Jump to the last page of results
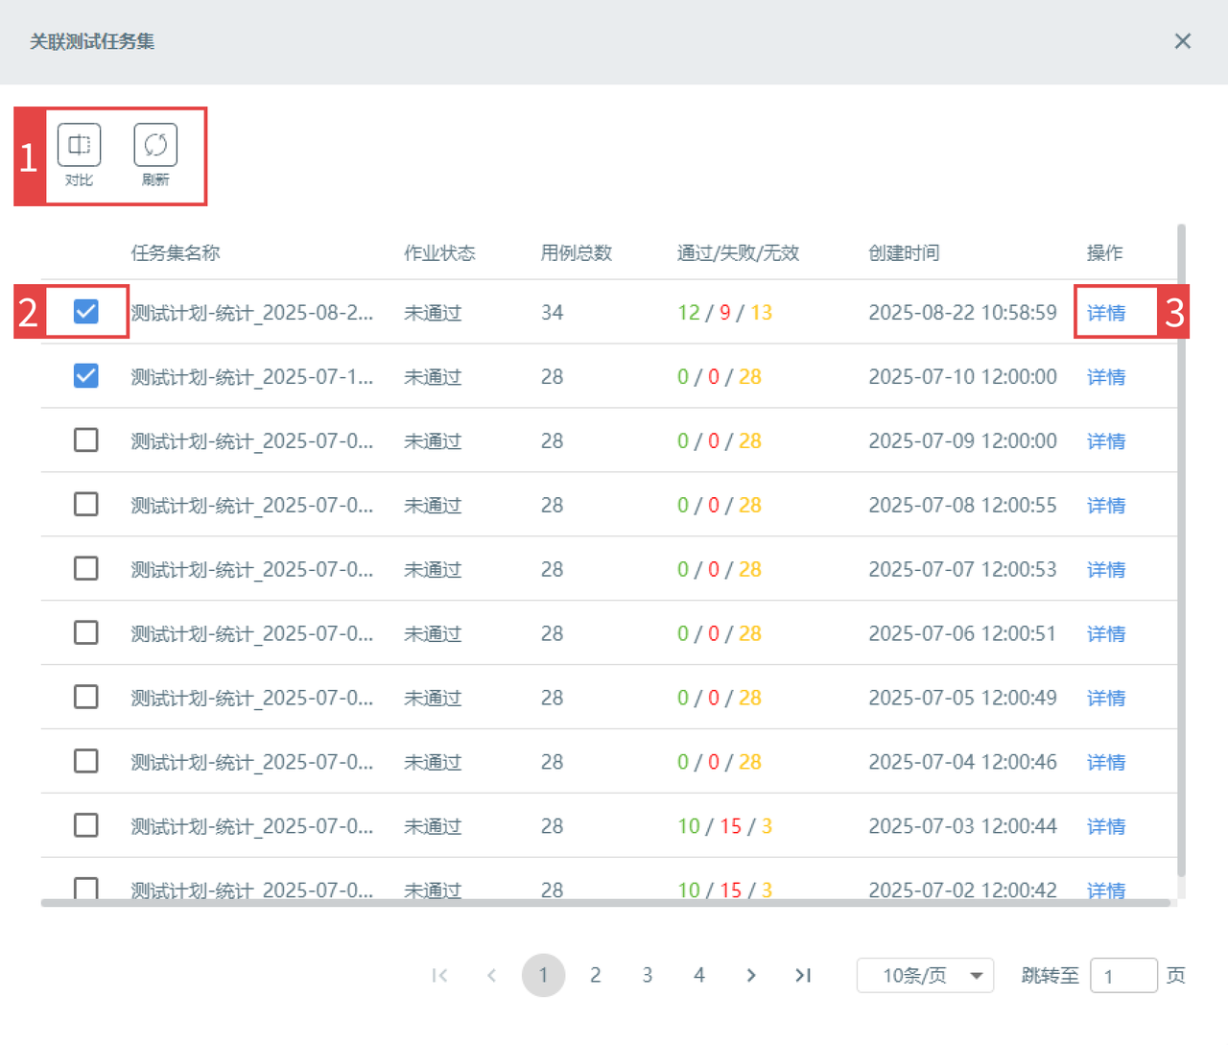1228x1045 pixels. [x=803, y=976]
